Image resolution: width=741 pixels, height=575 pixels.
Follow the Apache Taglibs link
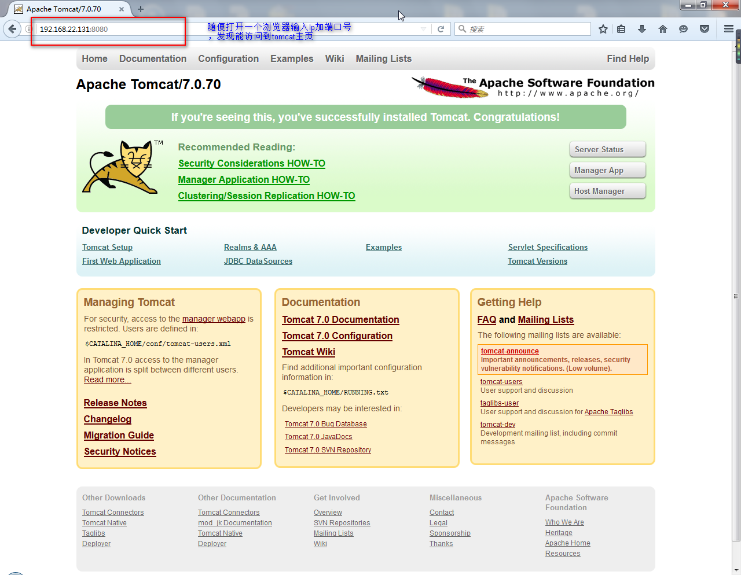[x=608, y=412]
